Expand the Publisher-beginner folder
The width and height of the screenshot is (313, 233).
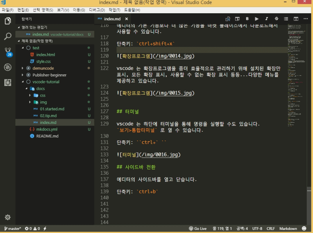coord(55,75)
